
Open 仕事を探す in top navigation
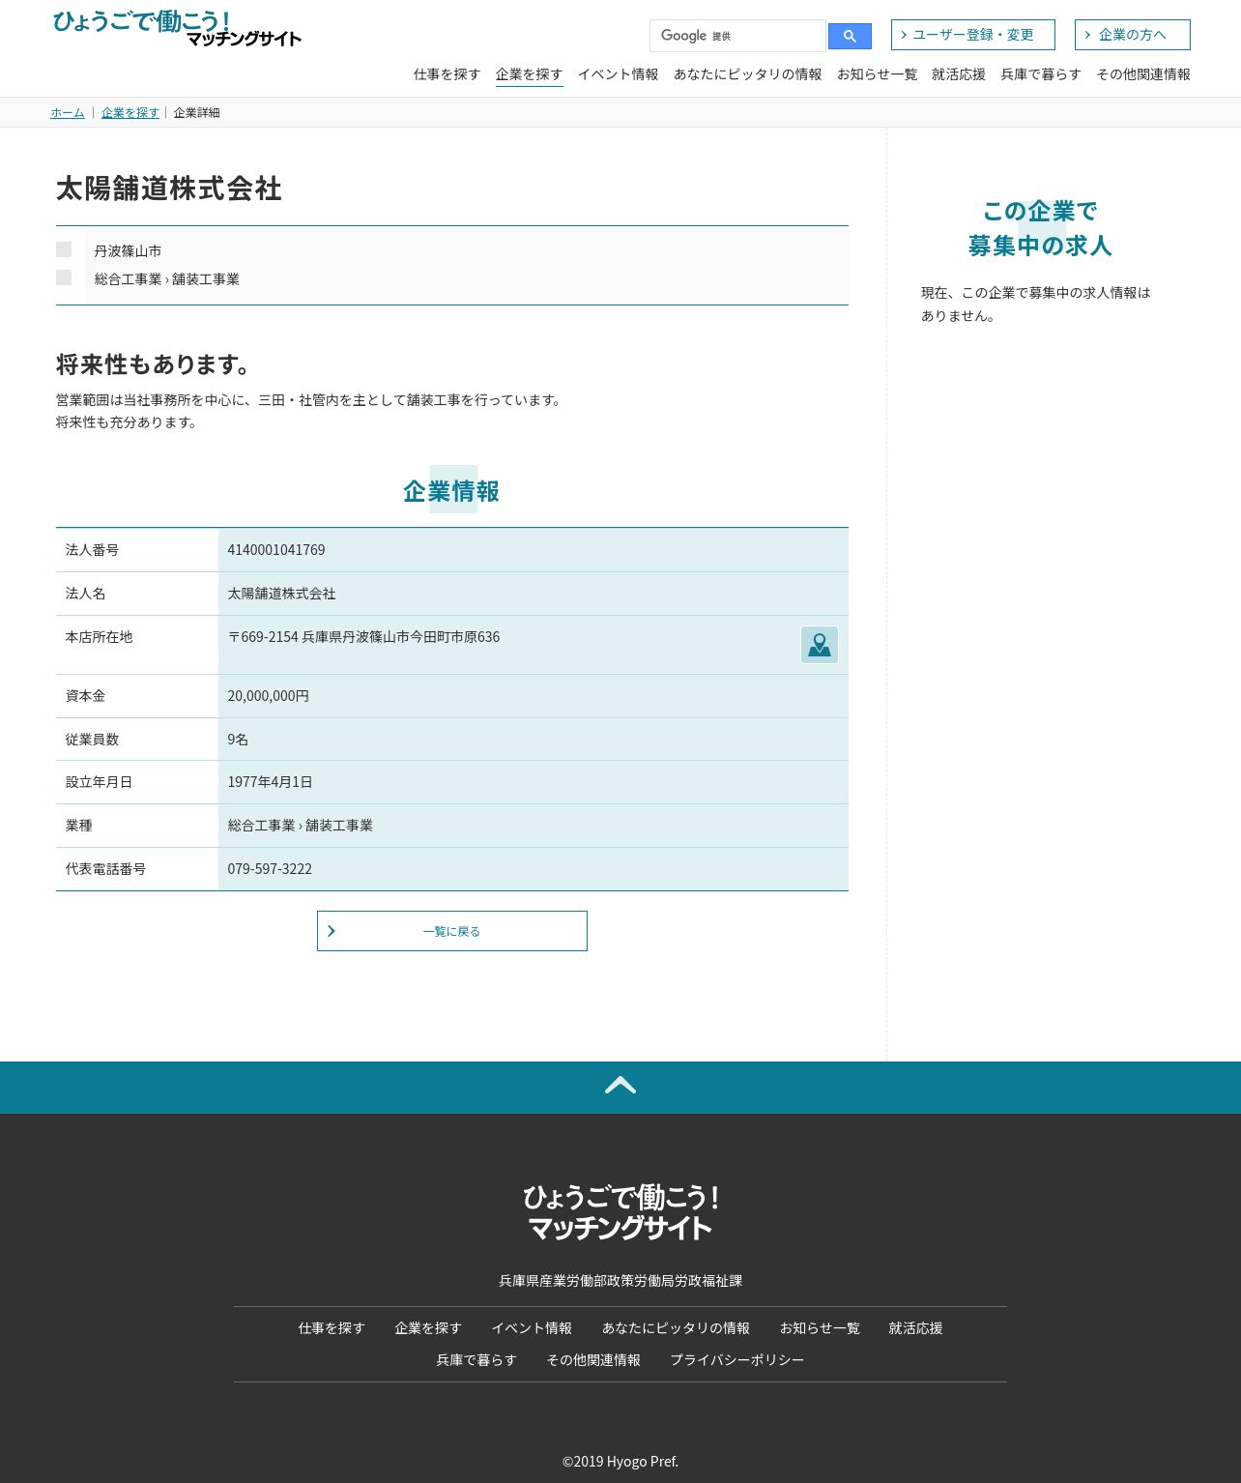click(x=447, y=74)
